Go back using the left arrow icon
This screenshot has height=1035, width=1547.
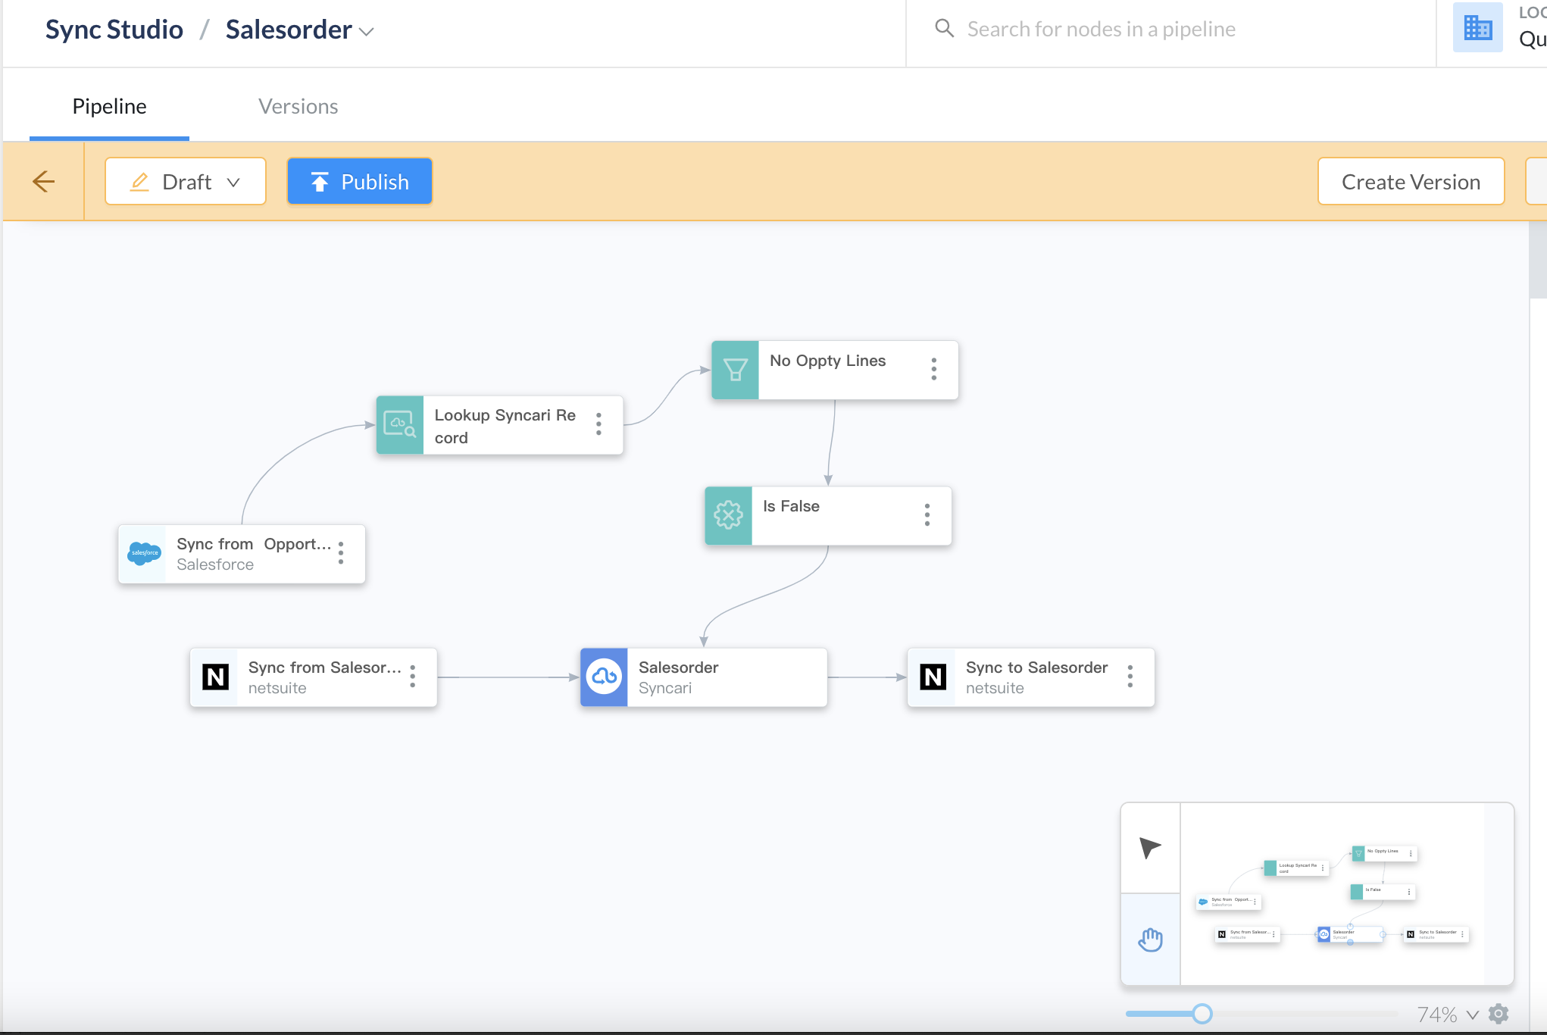click(x=44, y=182)
